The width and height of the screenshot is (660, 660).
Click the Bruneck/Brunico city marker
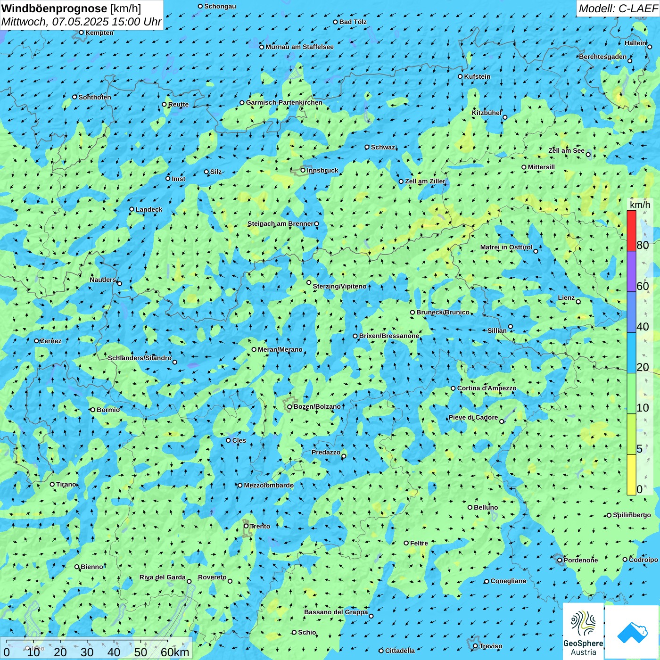click(x=412, y=312)
